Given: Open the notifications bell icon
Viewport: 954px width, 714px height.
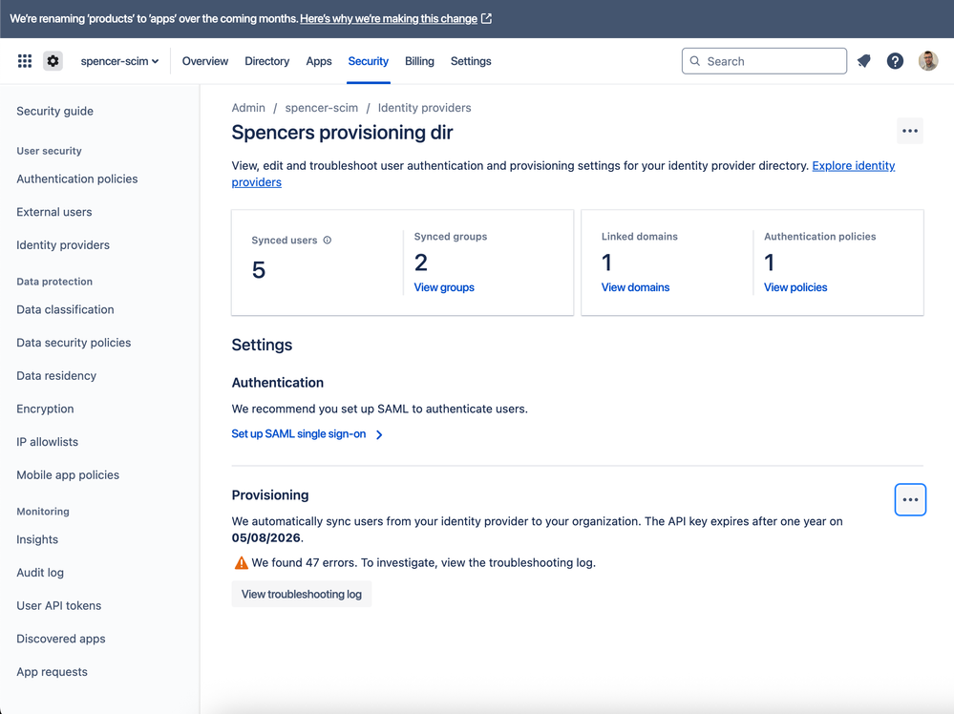Looking at the screenshot, I should pos(864,61).
